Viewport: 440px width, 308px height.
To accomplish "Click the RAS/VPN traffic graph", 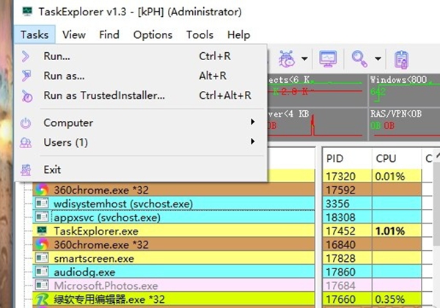I will coord(405,124).
